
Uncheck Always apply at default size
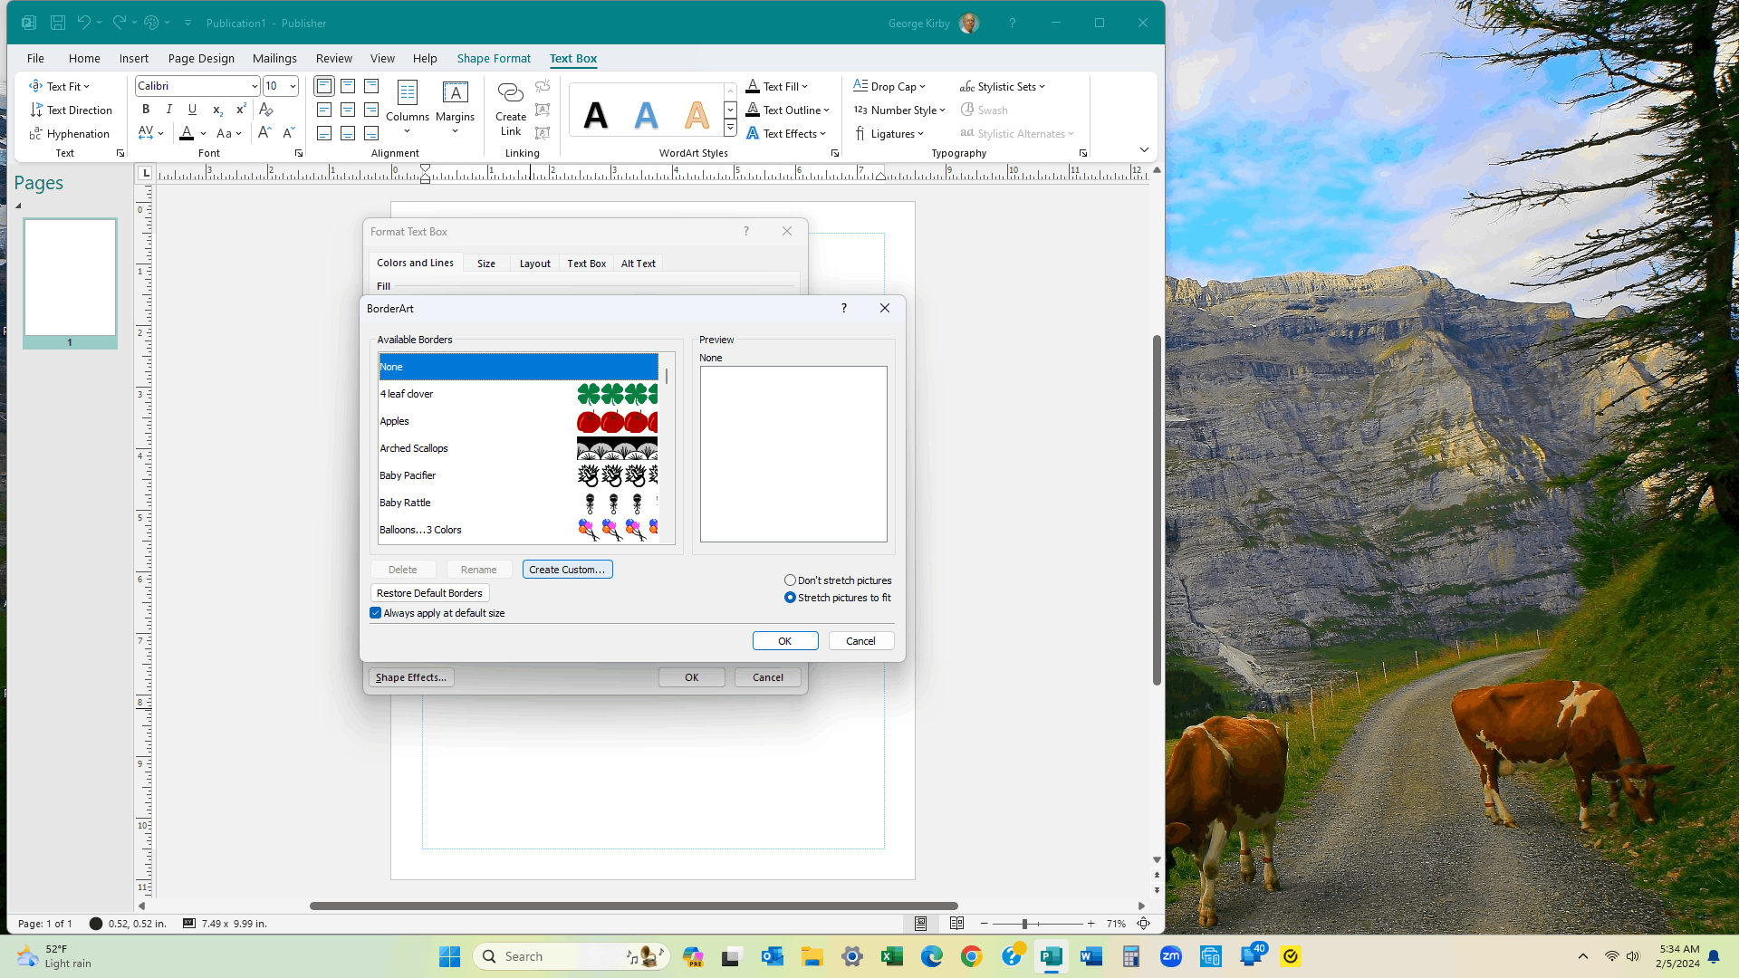(376, 613)
